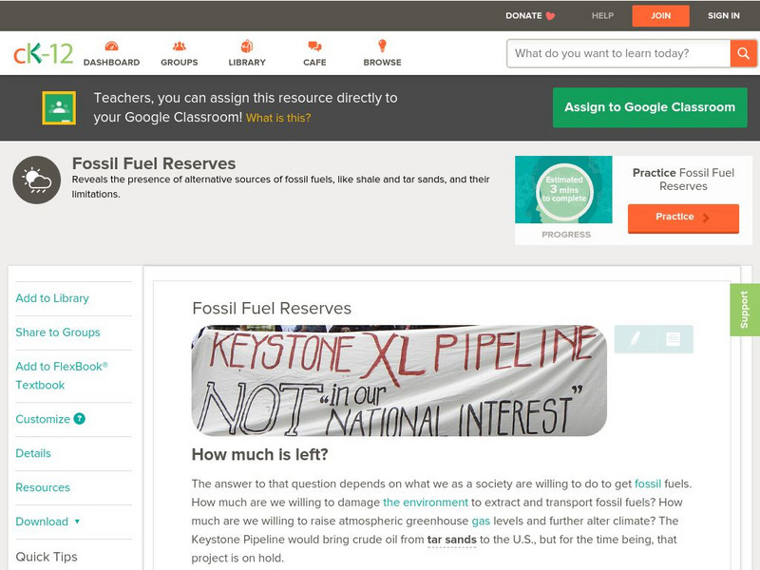Open the Browse lightbulb icon
Viewport: 760px width, 570px height.
382,47
